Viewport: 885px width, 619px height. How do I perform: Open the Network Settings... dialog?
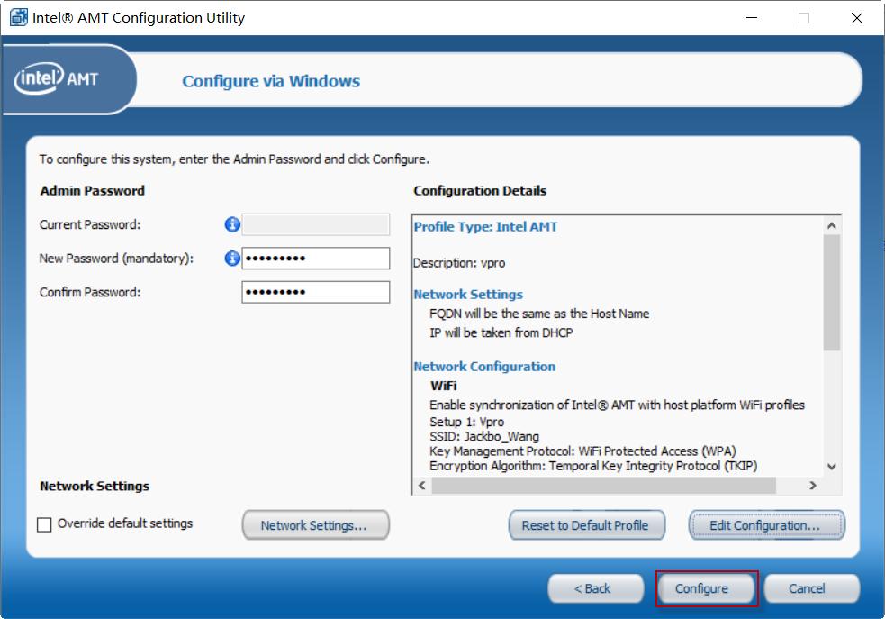tap(315, 525)
